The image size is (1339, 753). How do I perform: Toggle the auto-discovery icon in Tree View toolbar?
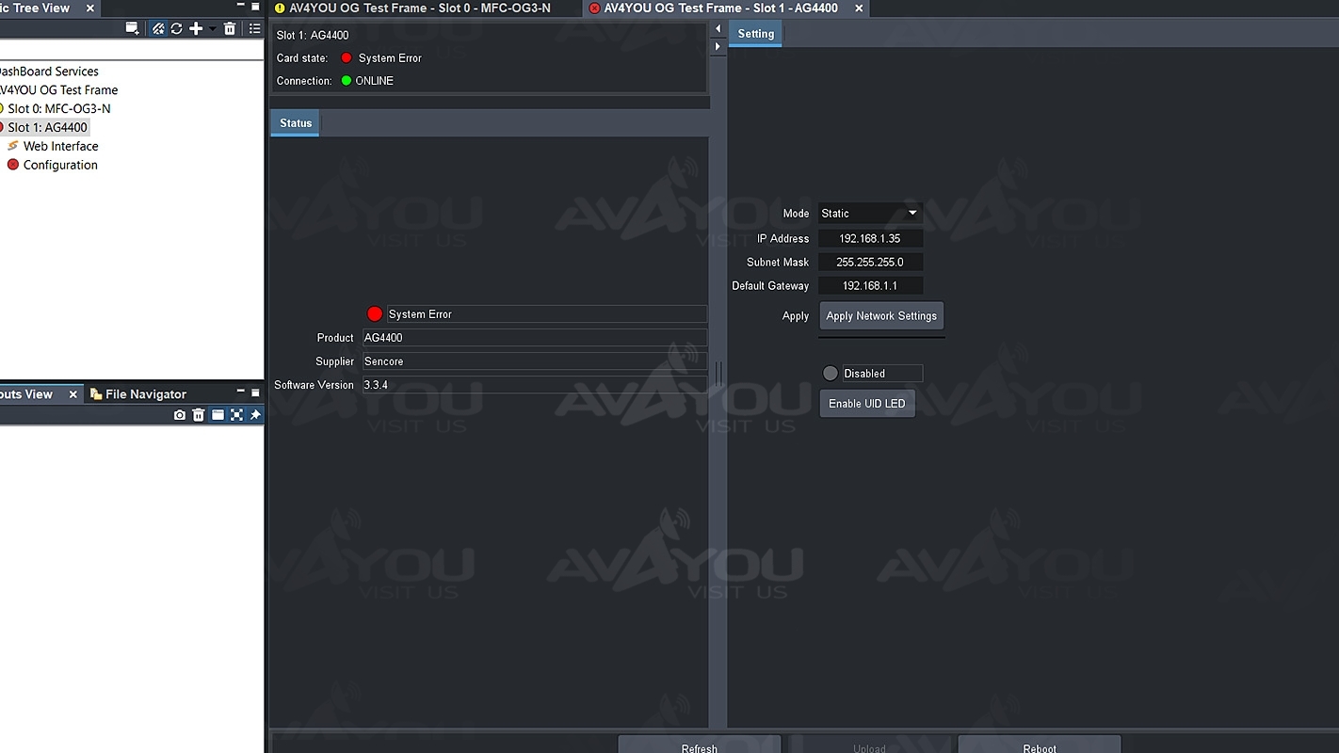pyautogui.click(x=158, y=29)
